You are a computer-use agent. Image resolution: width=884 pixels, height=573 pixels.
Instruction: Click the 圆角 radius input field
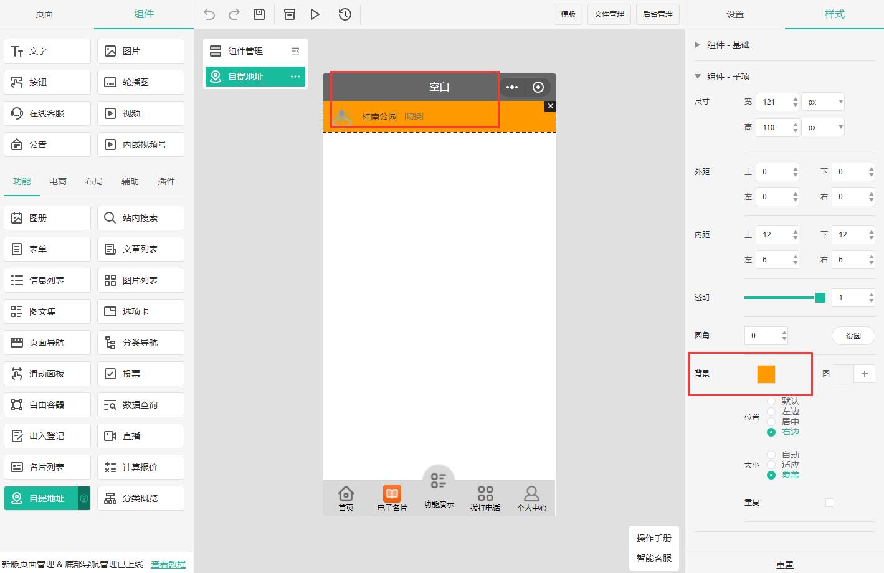(761, 336)
